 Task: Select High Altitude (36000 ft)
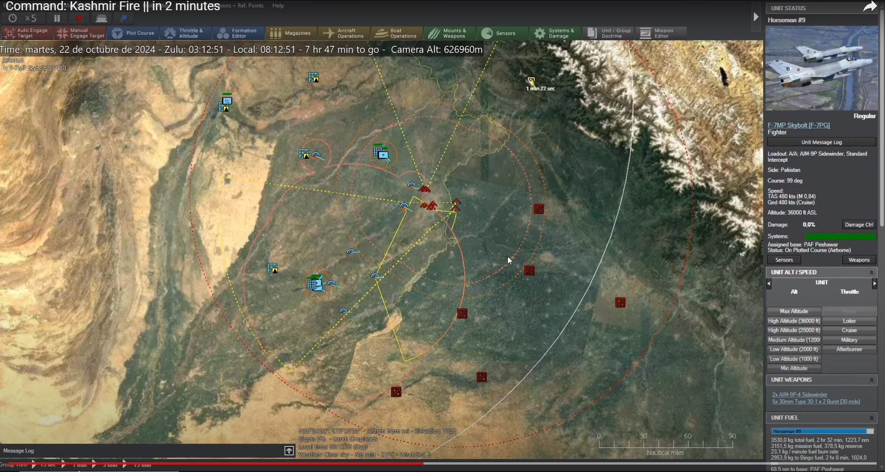pyautogui.click(x=794, y=321)
